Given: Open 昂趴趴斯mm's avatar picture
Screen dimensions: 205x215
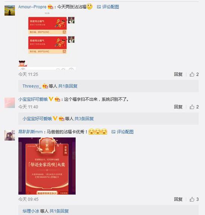Looking at the screenshot, I should 10,135.
